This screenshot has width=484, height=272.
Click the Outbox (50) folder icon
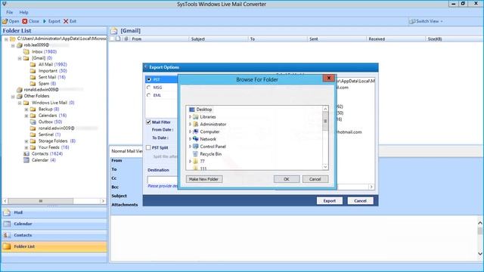[33, 122]
